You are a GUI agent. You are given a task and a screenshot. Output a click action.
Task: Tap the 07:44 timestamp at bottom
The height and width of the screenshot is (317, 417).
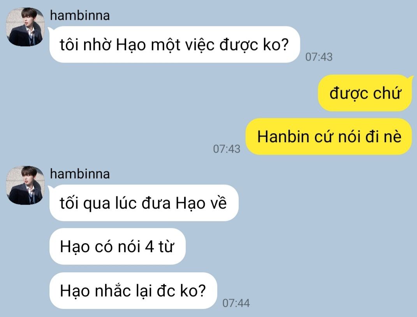point(236,303)
